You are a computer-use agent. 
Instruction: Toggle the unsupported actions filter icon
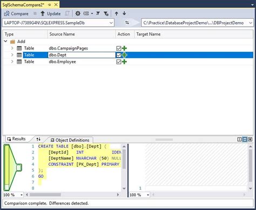click(x=106, y=13)
